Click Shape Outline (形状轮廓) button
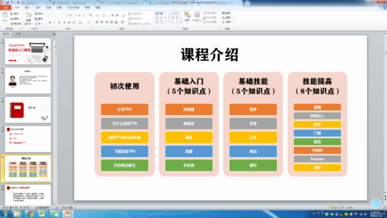 click(210, 18)
